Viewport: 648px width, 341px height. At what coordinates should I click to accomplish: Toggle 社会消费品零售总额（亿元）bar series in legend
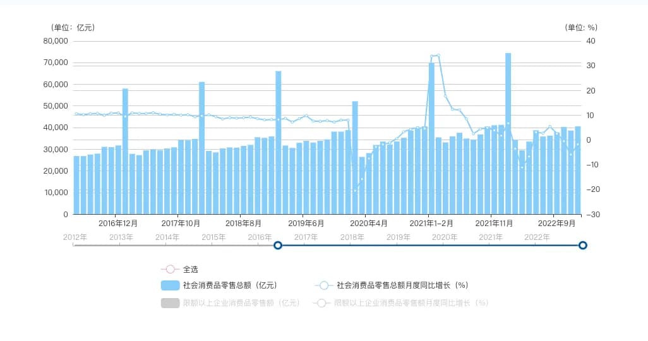(219, 285)
